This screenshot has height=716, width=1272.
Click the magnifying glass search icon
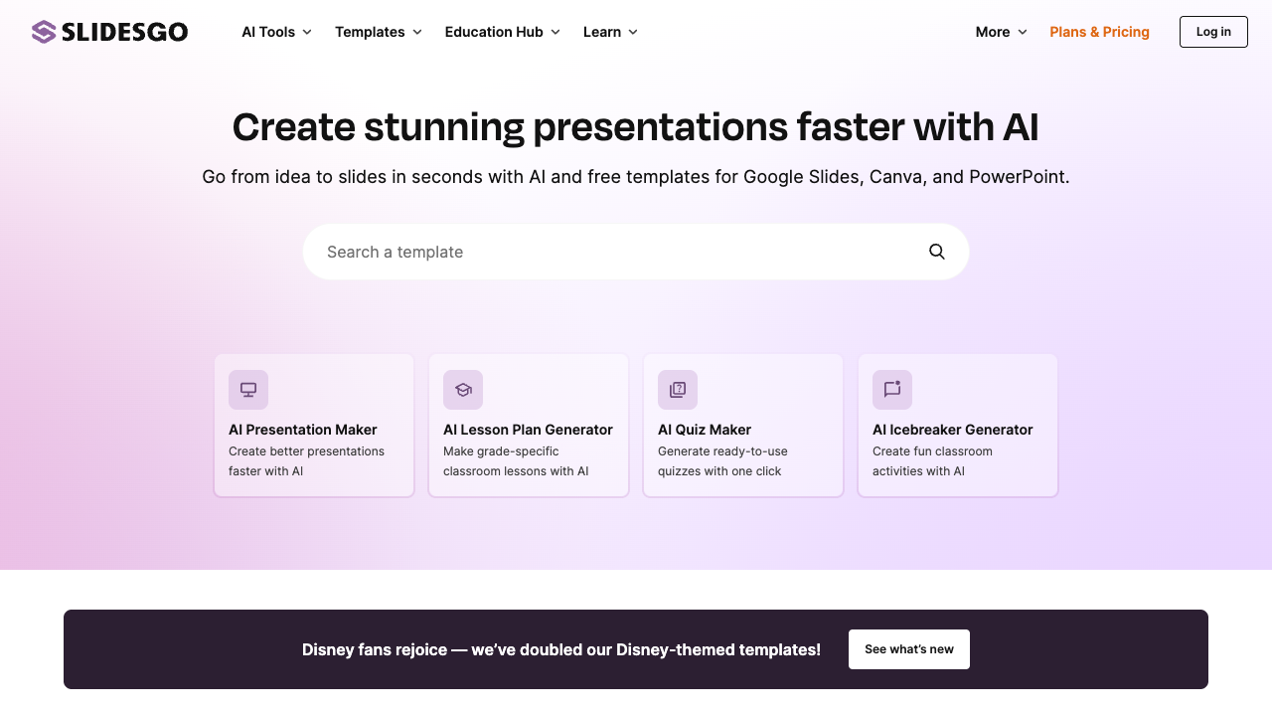pos(935,252)
